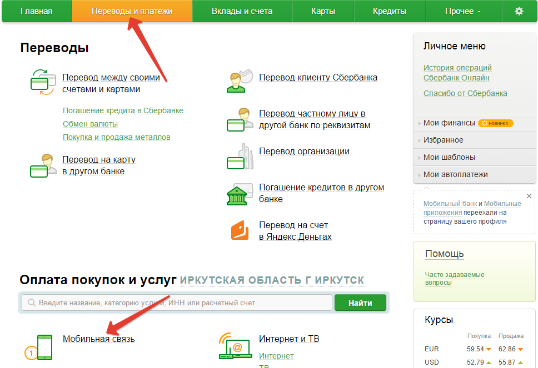Go to the Вклады и счета tab
Viewport: 538px width, 368px height.
(243, 10)
